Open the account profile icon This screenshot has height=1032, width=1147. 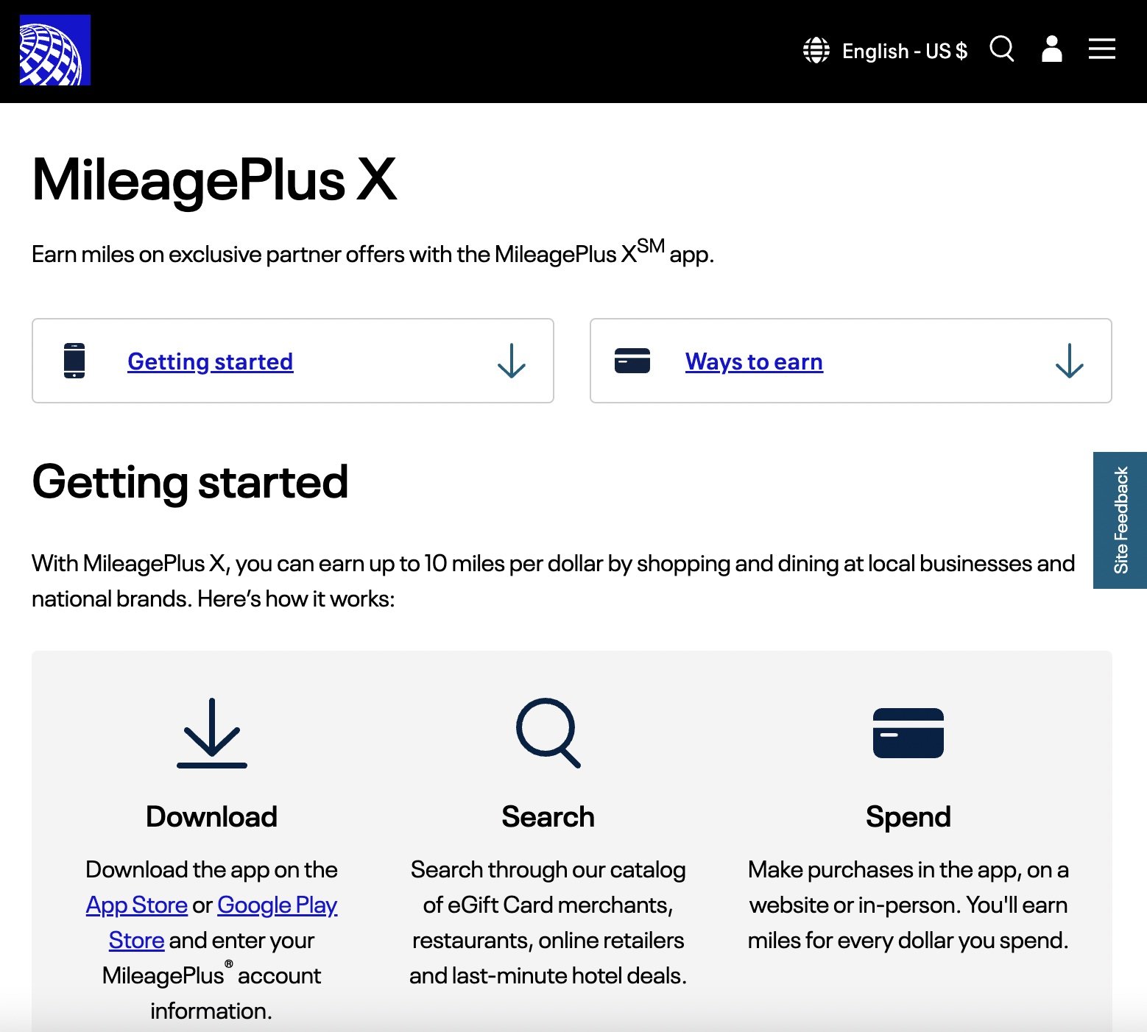pos(1052,49)
